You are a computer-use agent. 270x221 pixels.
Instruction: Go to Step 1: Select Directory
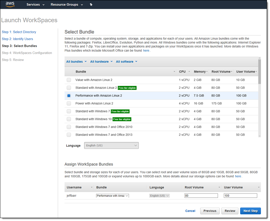[19, 32]
